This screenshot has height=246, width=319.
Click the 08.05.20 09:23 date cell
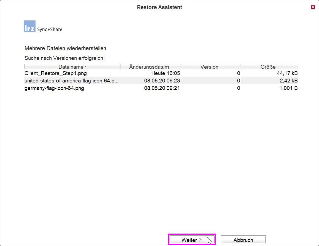[162, 81]
